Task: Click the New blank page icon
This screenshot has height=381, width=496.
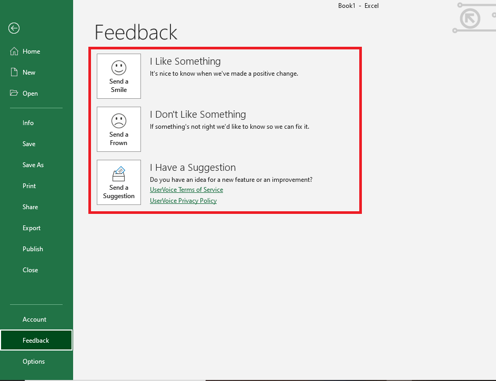Action: 14,73
